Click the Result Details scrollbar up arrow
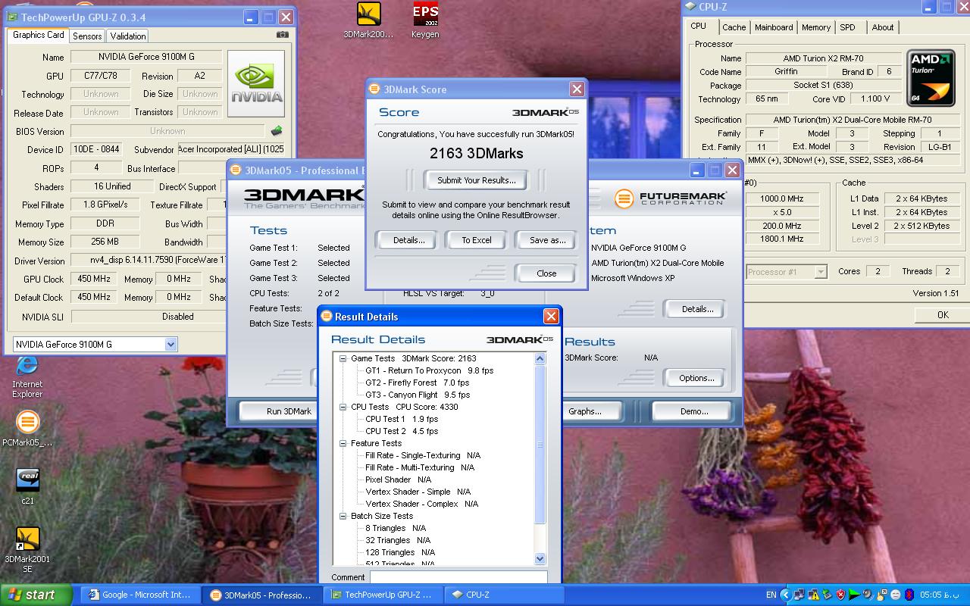970x606 pixels. coord(540,359)
